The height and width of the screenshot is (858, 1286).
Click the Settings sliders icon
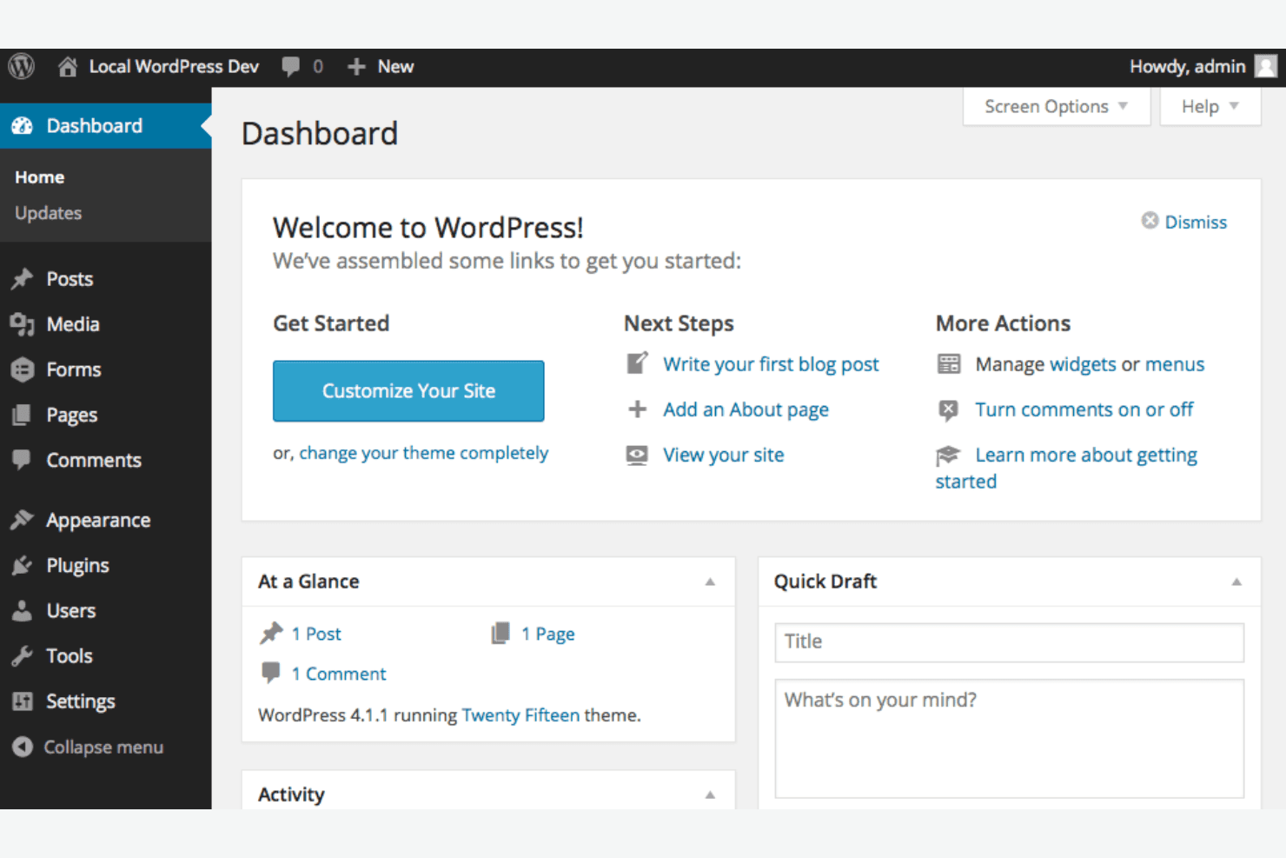pyautogui.click(x=23, y=701)
